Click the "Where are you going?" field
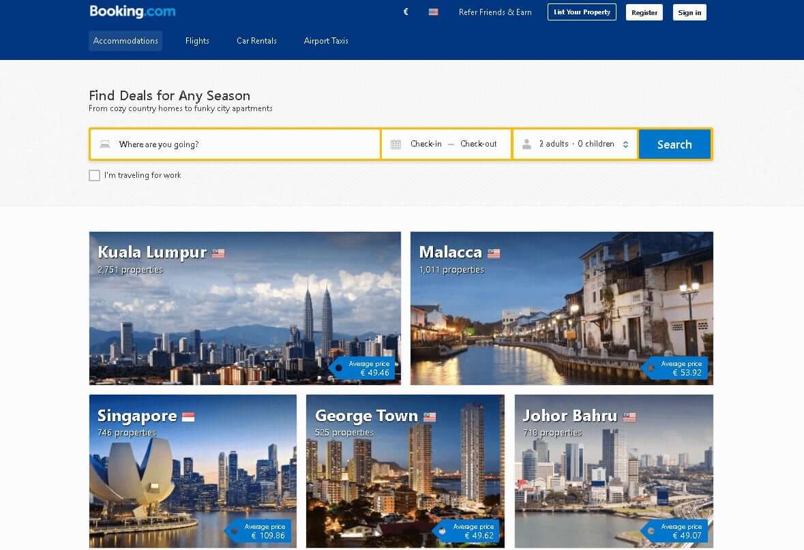Screen dimensions: 804x550 [235, 144]
